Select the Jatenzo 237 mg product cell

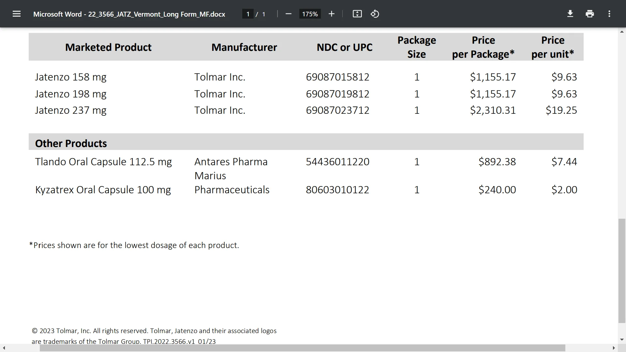pos(71,110)
